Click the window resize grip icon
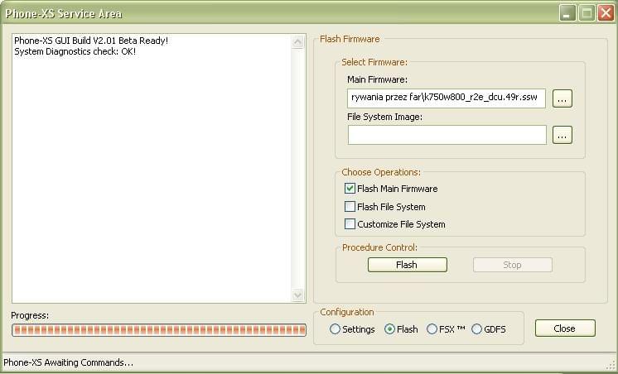 pos(611,366)
